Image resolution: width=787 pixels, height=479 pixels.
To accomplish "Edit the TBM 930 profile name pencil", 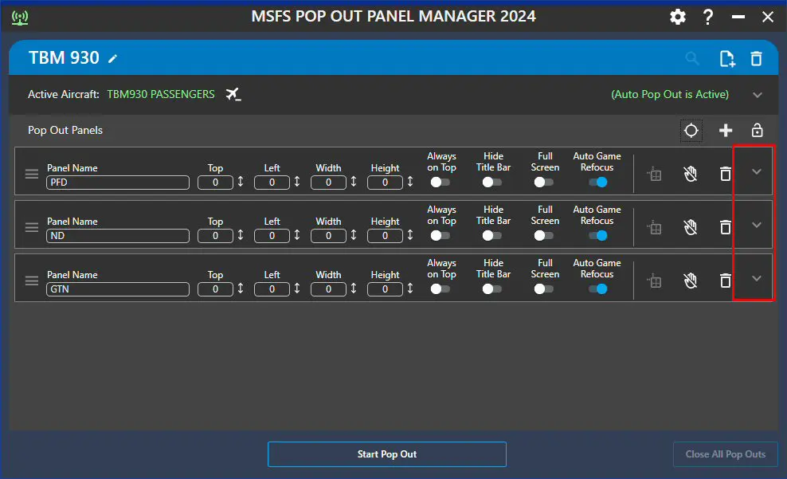I will pos(113,59).
